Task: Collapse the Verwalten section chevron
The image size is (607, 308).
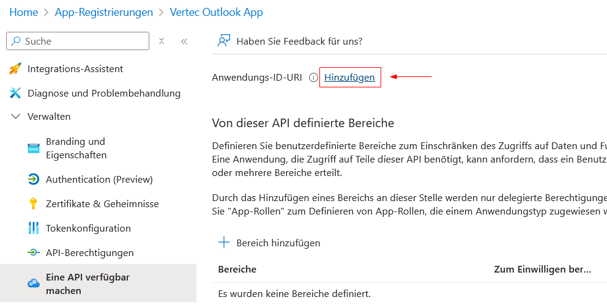Action: pos(15,116)
